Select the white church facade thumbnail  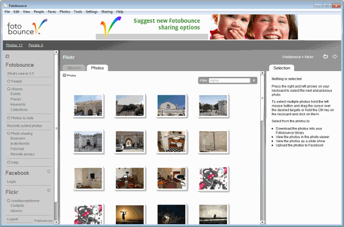[171, 105]
